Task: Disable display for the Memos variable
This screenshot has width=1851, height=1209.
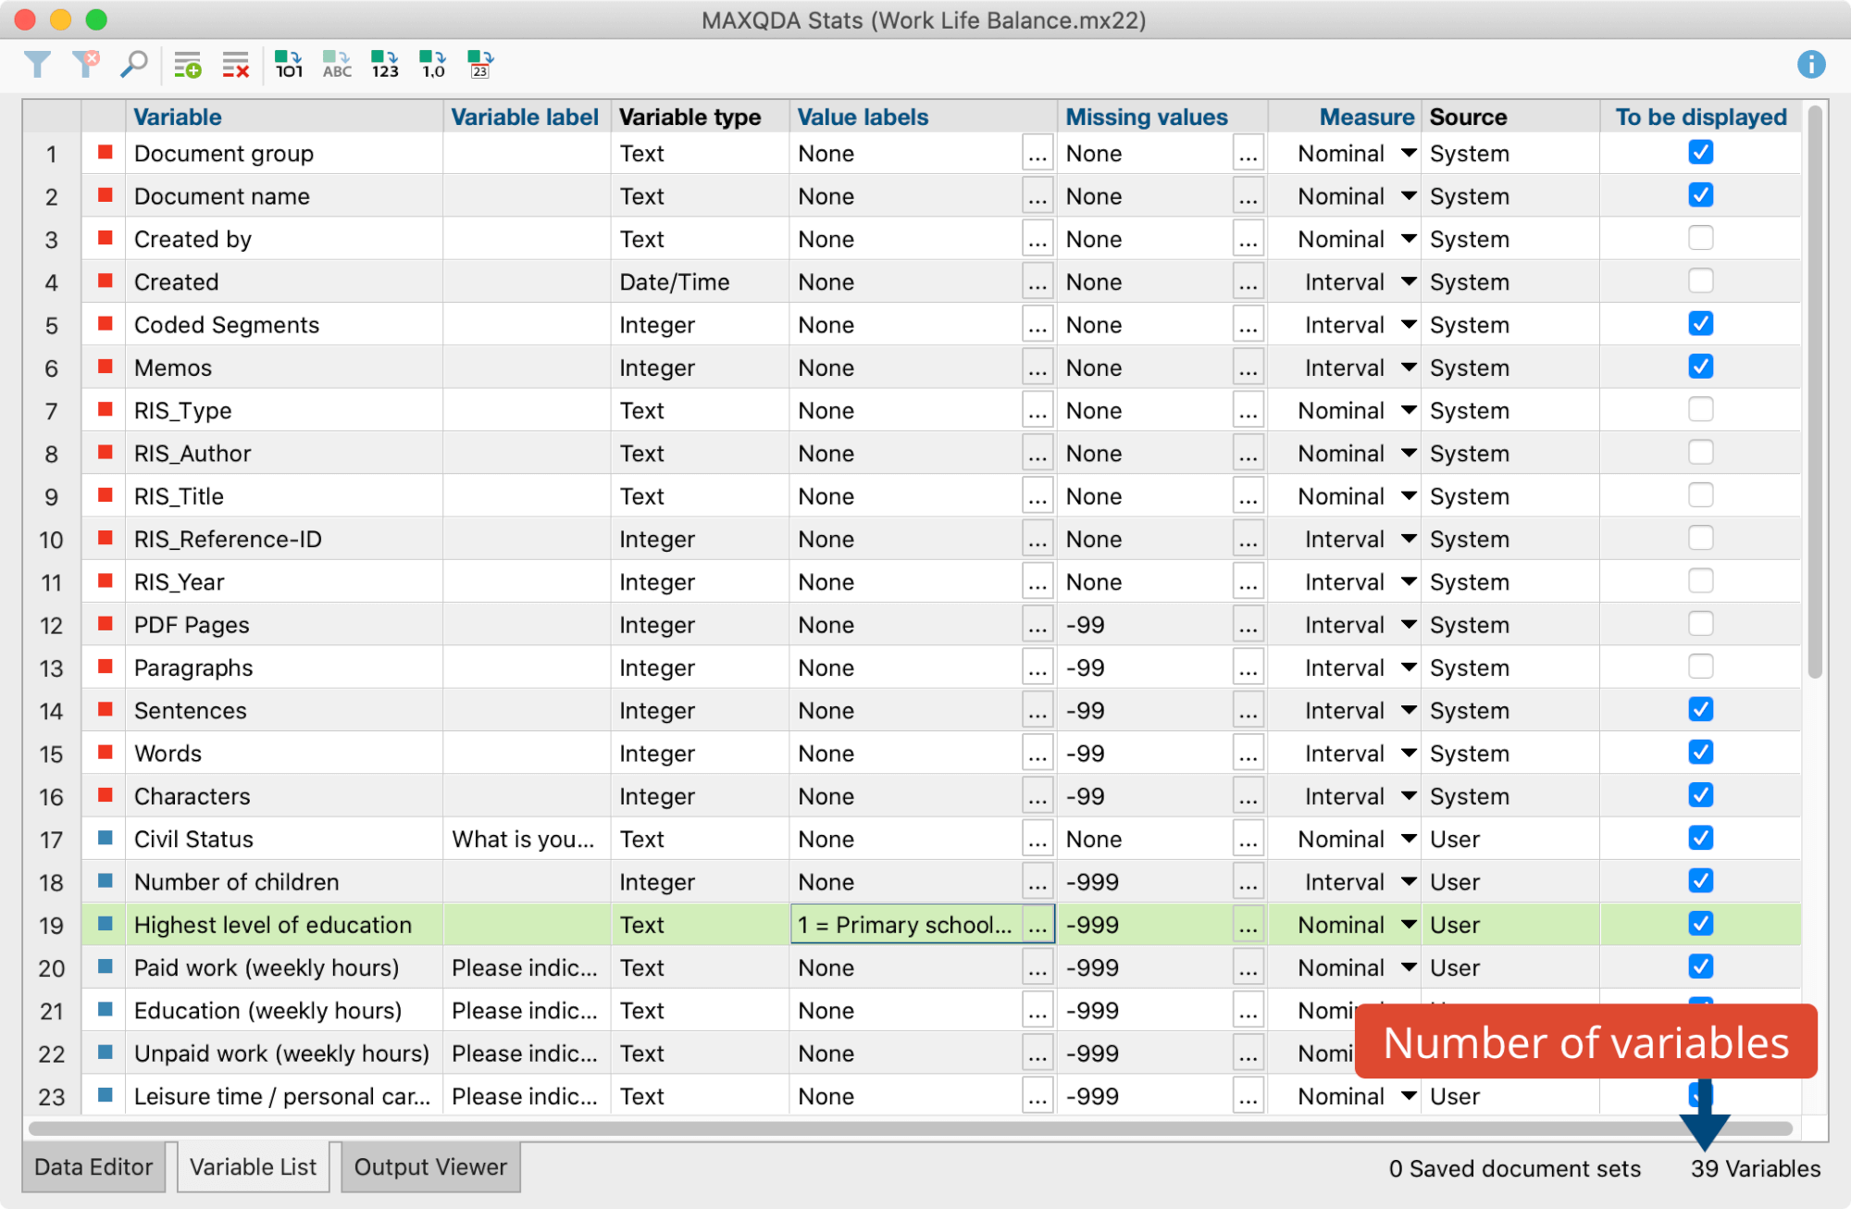Action: tap(1700, 367)
